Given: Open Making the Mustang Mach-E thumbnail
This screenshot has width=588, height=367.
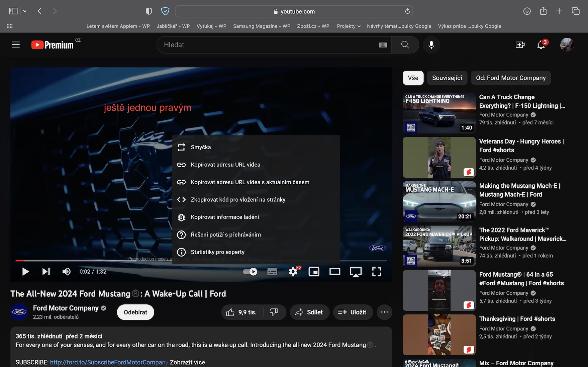Looking at the screenshot, I should [x=439, y=202].
